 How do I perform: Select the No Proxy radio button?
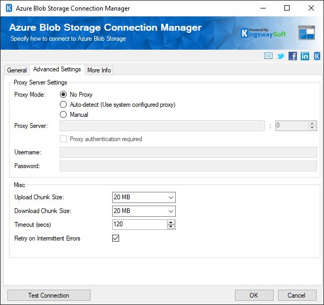[x=63, y=95]
